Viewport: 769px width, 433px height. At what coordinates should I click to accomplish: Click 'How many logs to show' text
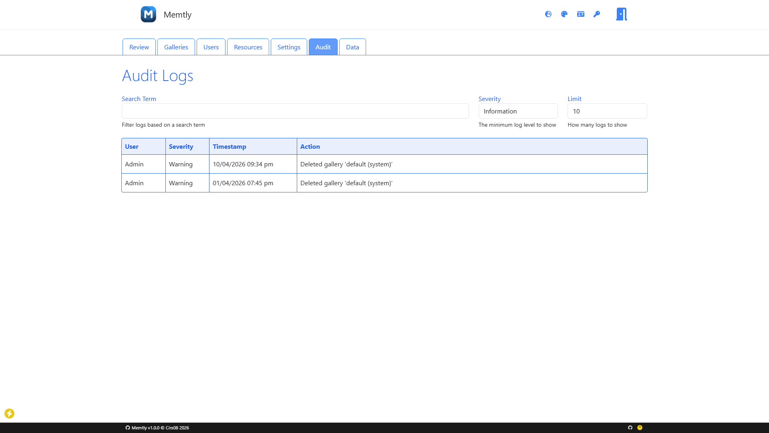pyautogui.click(x=597, y=125)
